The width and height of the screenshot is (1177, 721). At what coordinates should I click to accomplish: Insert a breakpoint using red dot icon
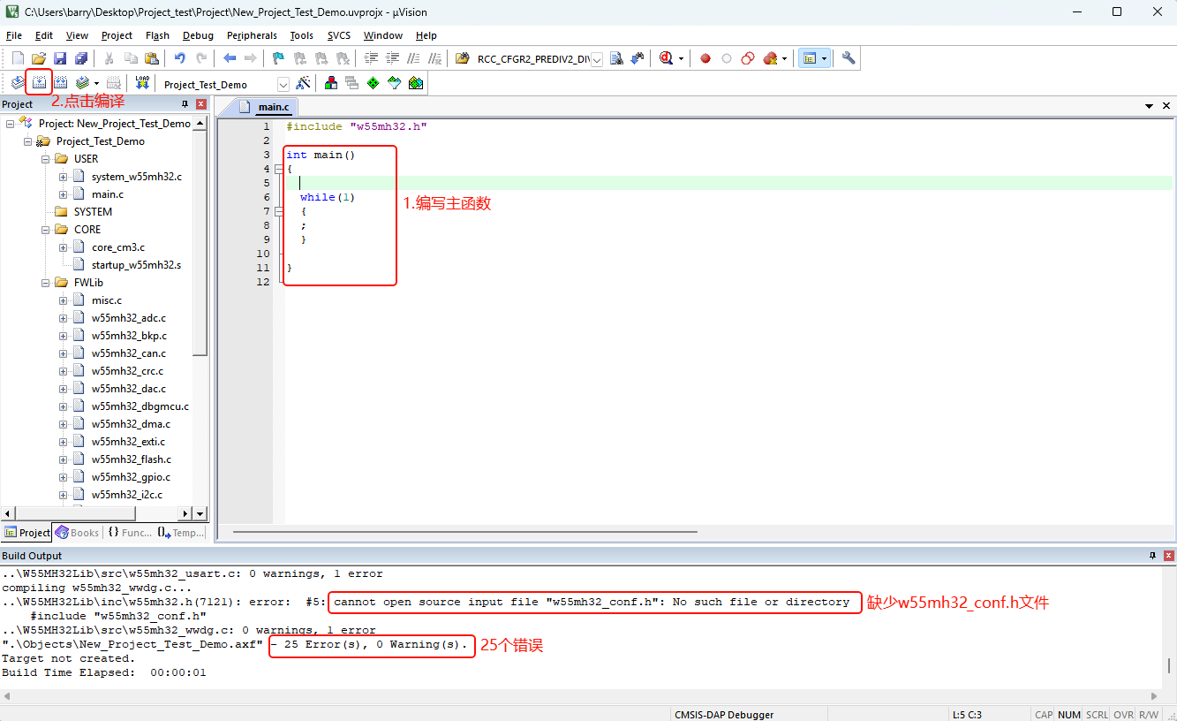click(705, 58)
